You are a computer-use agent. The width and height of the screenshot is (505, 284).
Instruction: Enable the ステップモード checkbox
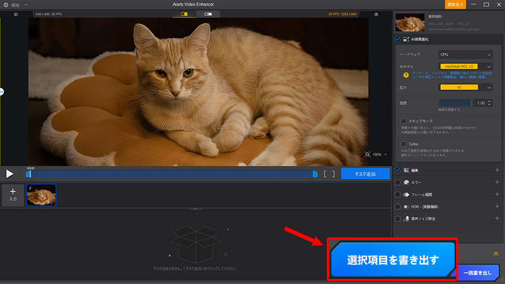coord(403,121)
